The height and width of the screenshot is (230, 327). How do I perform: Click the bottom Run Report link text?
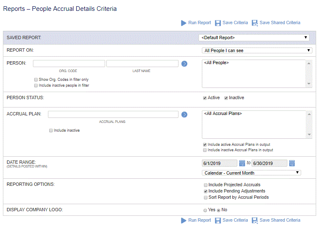pyautogui.click(x=199, y=220)
